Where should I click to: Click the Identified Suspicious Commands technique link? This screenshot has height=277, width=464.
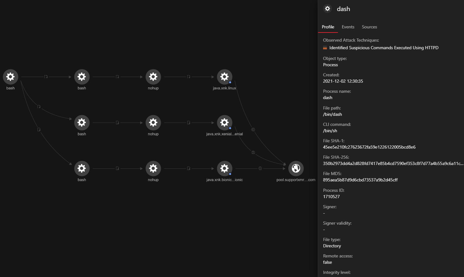coord(384,48)
